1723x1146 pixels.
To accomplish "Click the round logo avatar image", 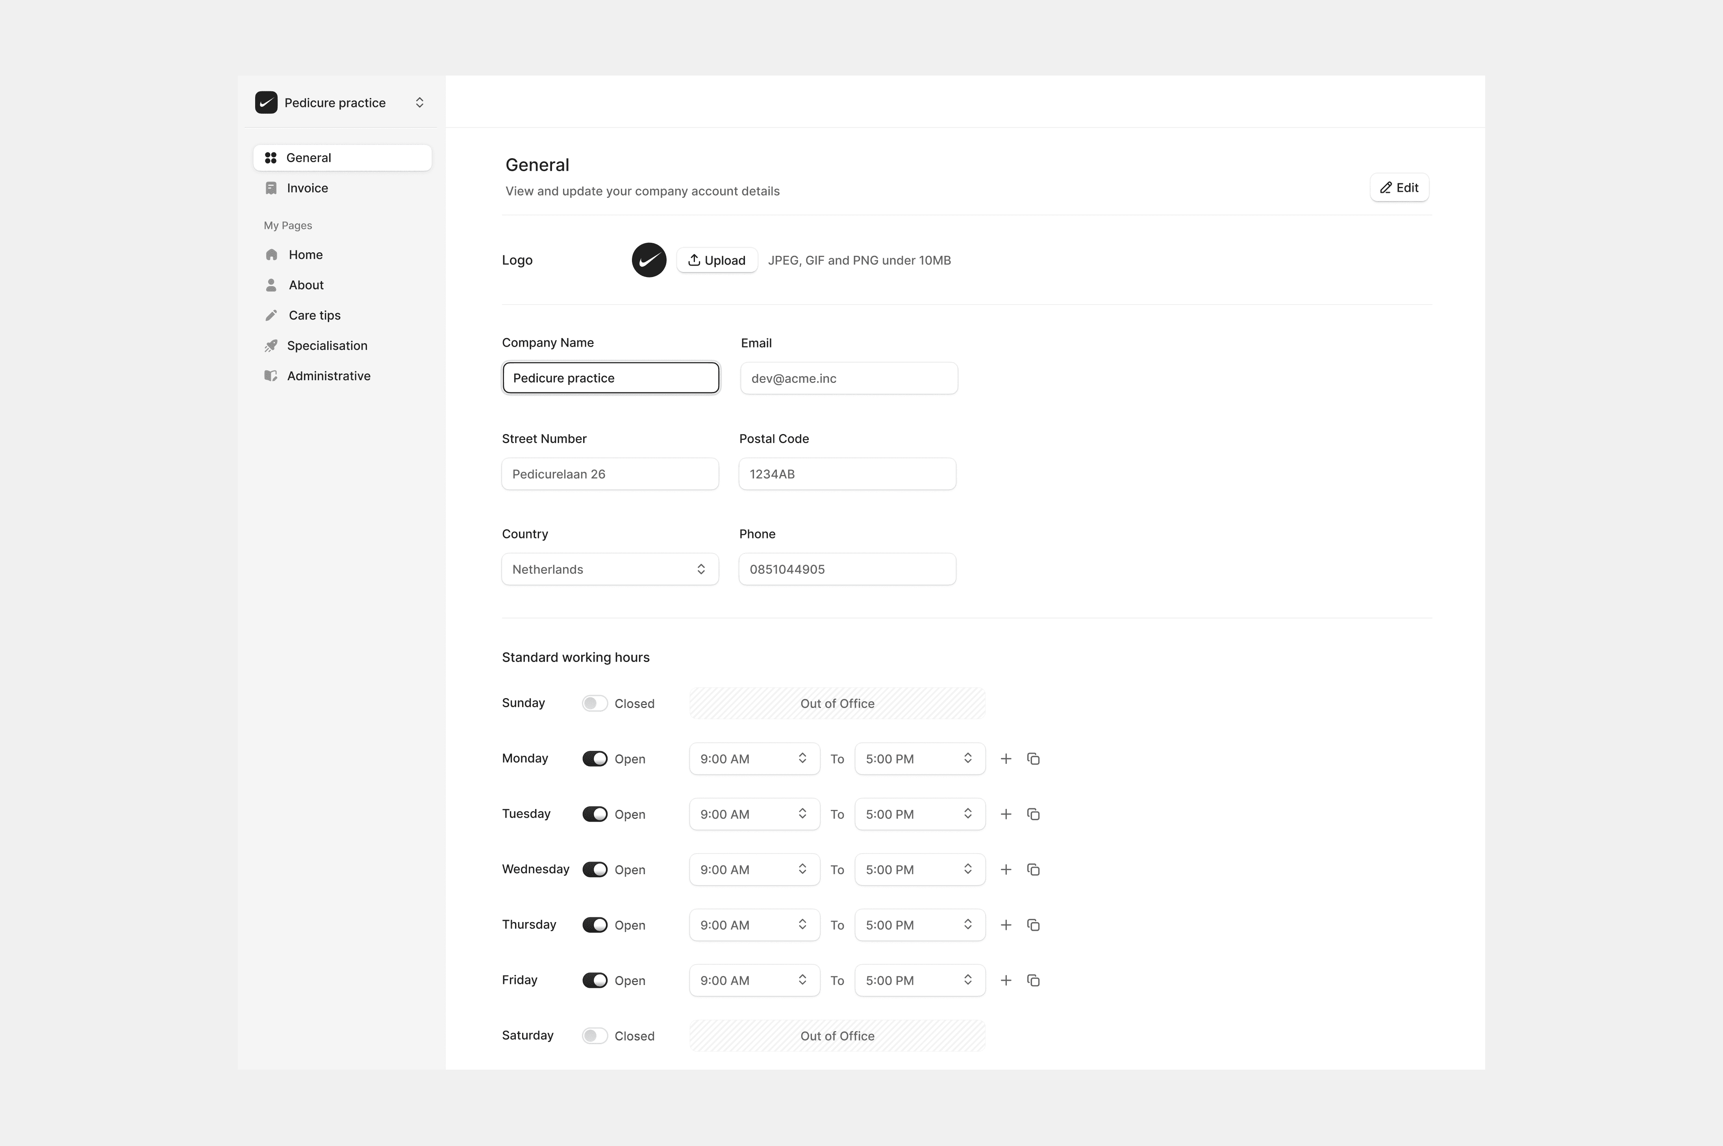I will (x=648, y=260).
